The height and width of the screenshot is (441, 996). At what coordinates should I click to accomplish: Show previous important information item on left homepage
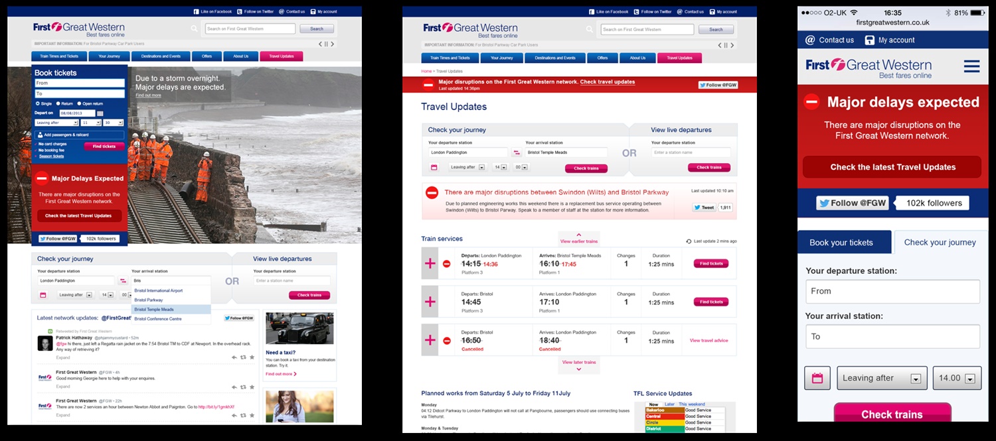click(x=319, y=44)
